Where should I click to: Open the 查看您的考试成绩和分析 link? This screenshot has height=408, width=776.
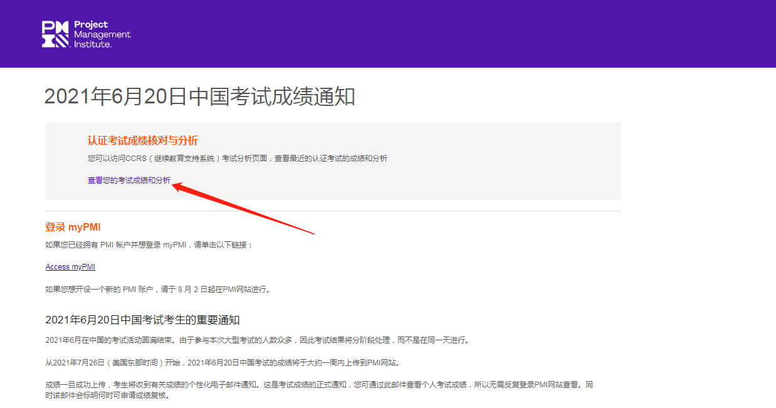point(129,180)
